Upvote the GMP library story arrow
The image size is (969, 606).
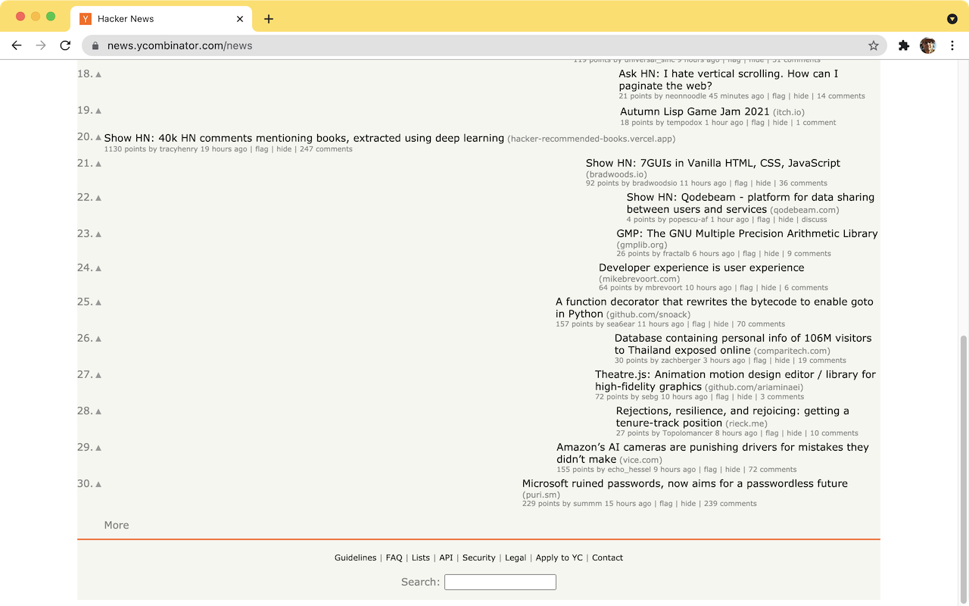[x=98, y=234]
